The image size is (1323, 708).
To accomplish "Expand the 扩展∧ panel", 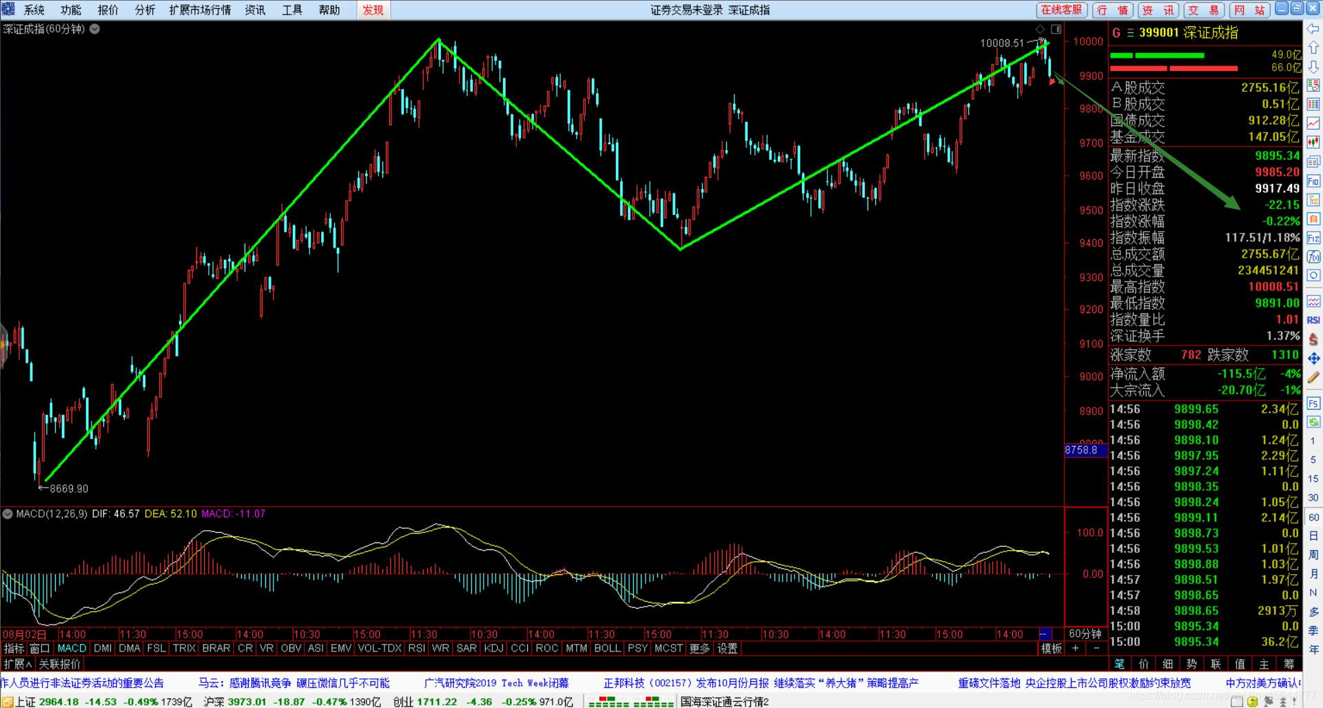I will pos(18,664).
